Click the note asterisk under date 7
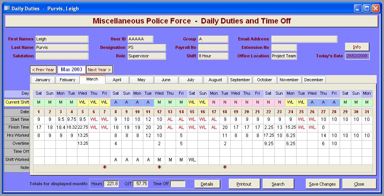This screenshot has height=196, width=384. tap(104, 168)
